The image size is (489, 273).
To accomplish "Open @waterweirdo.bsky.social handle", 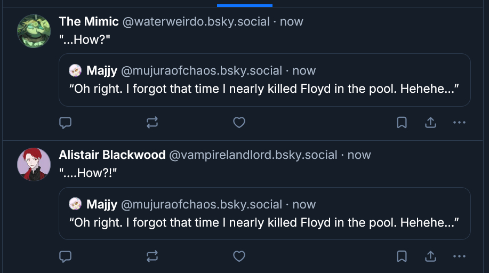I will 196,22.
